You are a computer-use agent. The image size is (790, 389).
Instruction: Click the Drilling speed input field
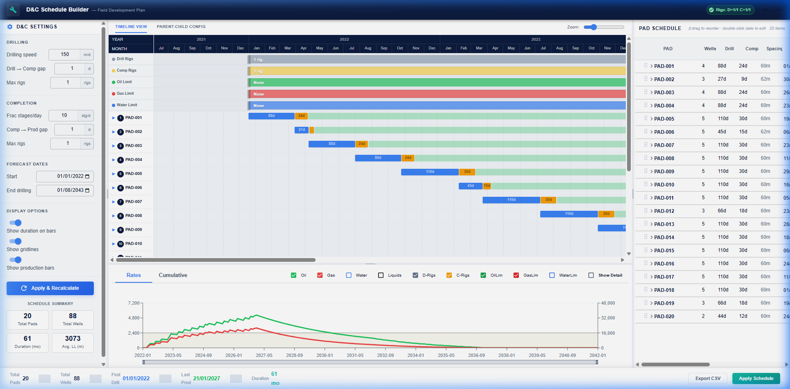click(x=65, y=55)
